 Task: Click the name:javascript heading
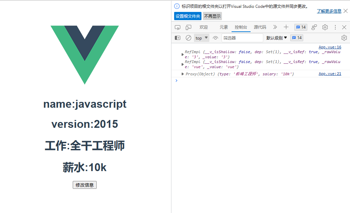point(85,104)
